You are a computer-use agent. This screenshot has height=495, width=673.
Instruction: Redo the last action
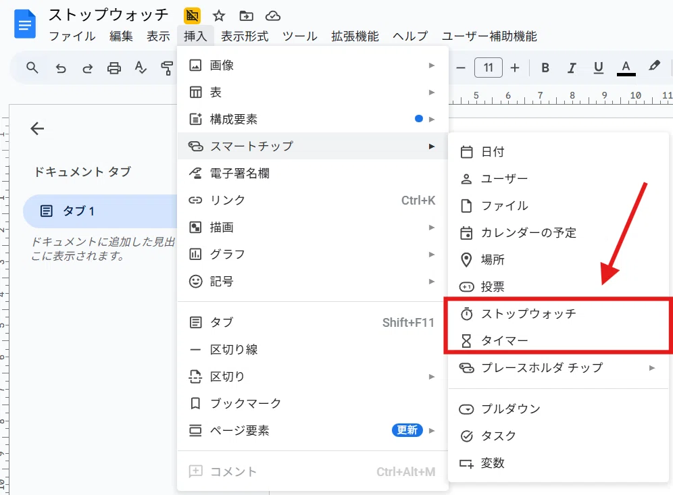point(88,68)
